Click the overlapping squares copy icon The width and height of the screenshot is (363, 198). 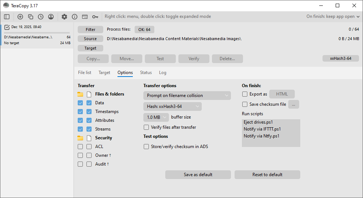click(x=31, y=16)
